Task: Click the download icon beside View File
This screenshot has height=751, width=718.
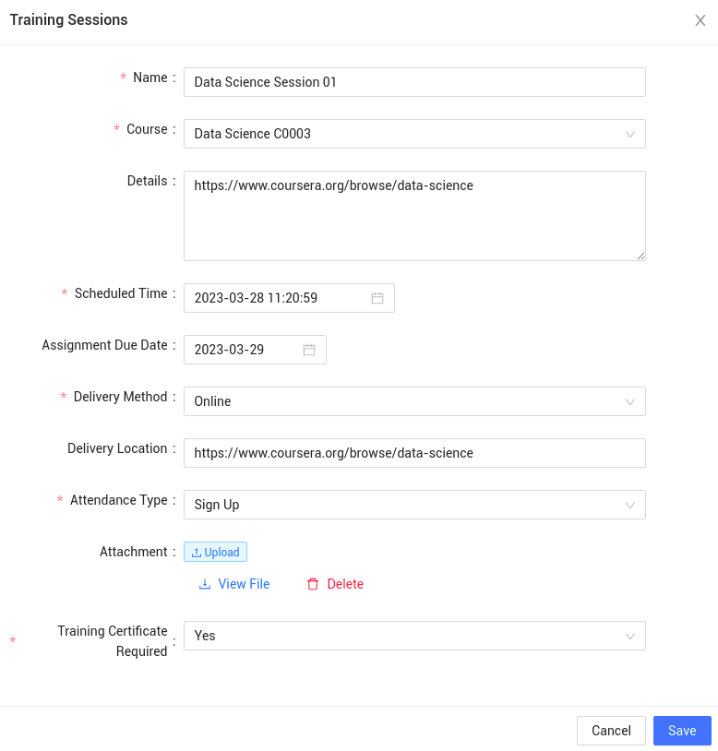Action: [x=205, y=584]
